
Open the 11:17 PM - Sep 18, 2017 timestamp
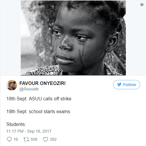point(29,131)
